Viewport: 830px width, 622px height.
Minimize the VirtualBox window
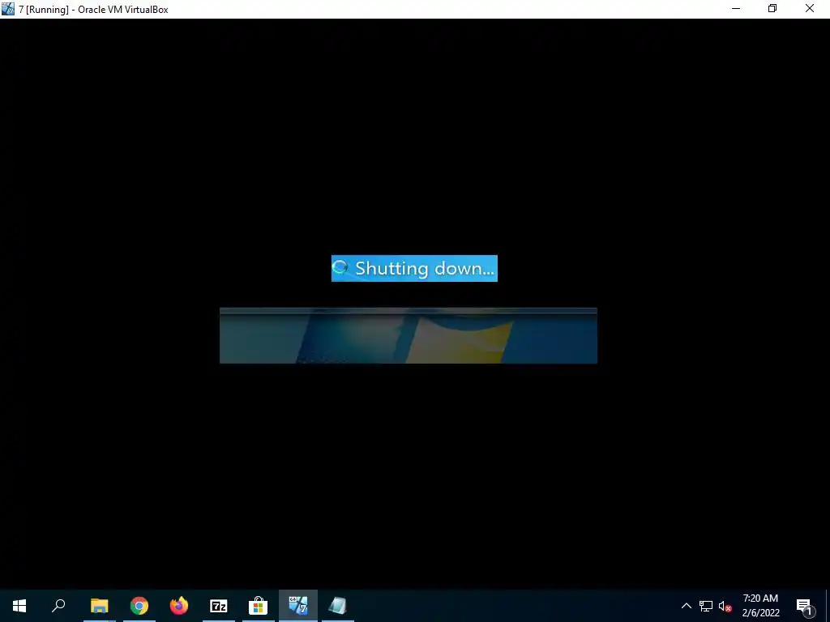736,8
